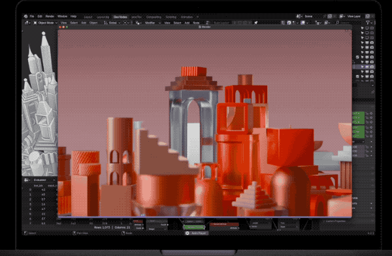This screenshot has height=256, width=392.
Task: Switch to the Layout workspace tab
Action: pyautogui.click(x=88, y=17)
